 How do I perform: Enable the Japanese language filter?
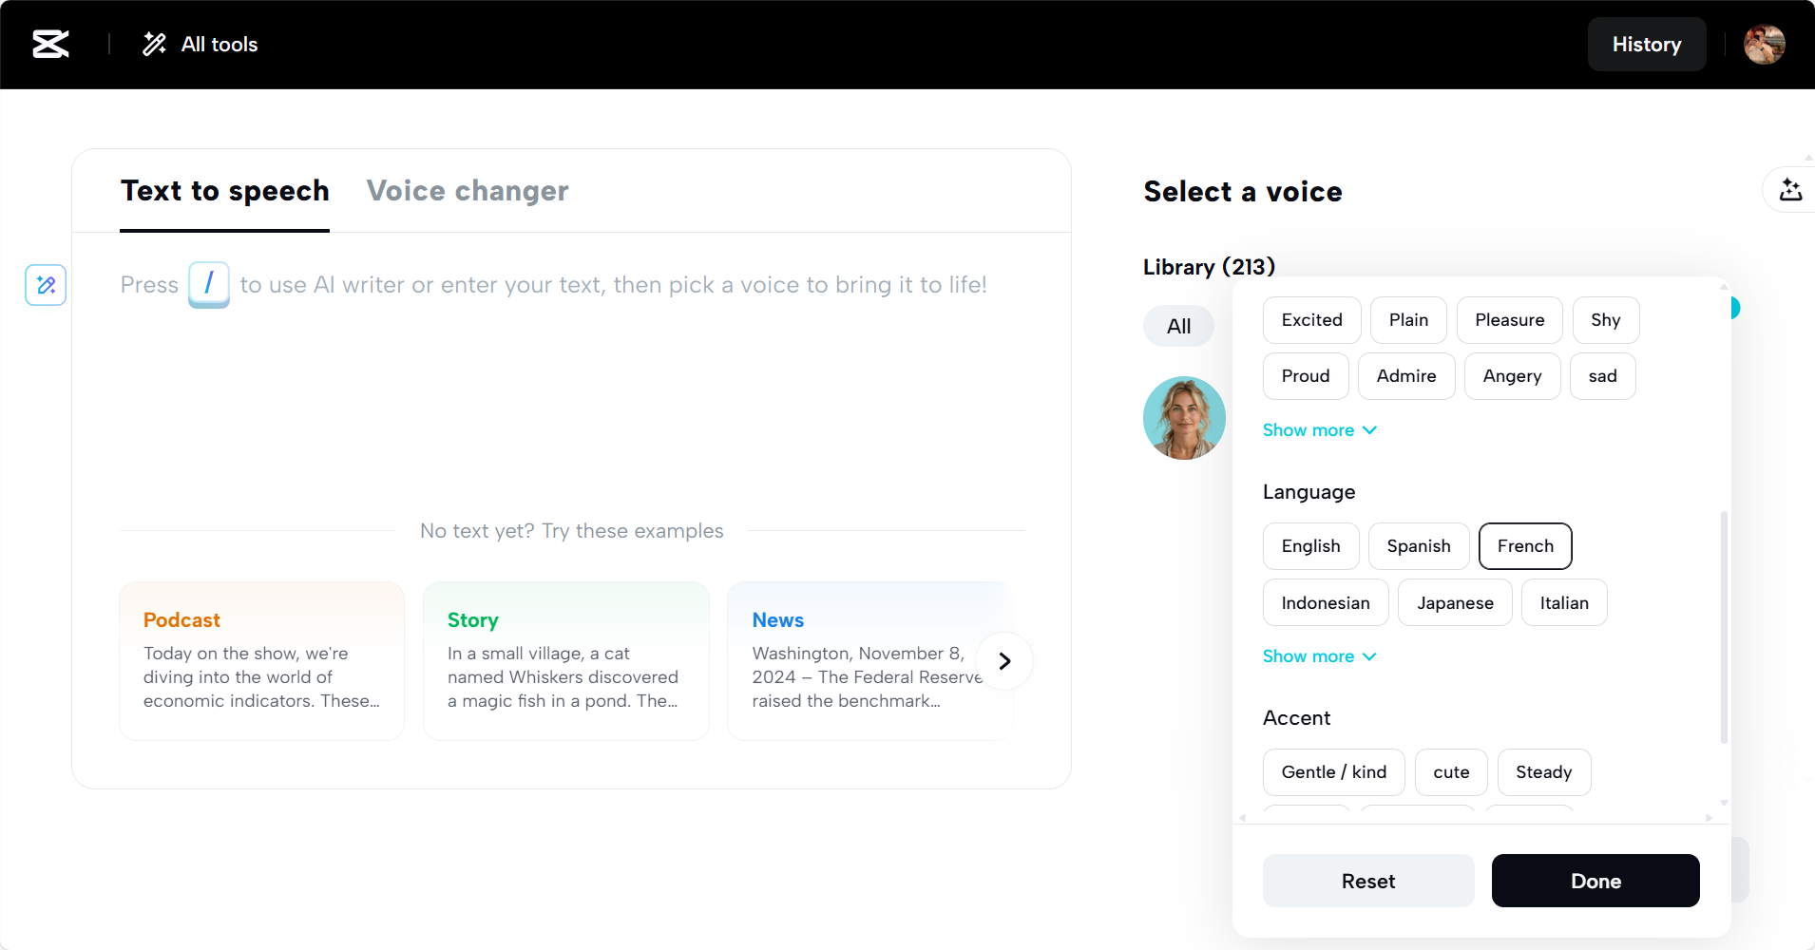[x=1455, y=603]
